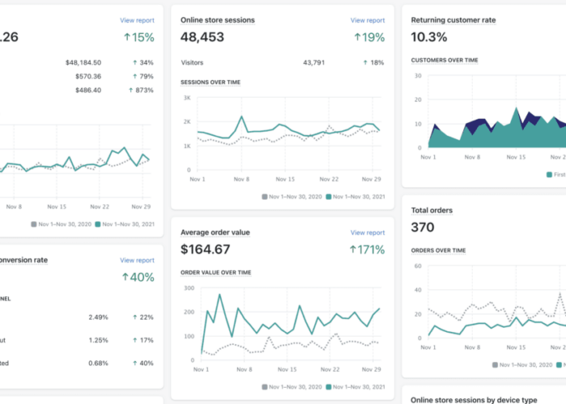Click the 19% sessions increase indicator
566x404 pixels.
pyautogui.click(x=370, y=37)
